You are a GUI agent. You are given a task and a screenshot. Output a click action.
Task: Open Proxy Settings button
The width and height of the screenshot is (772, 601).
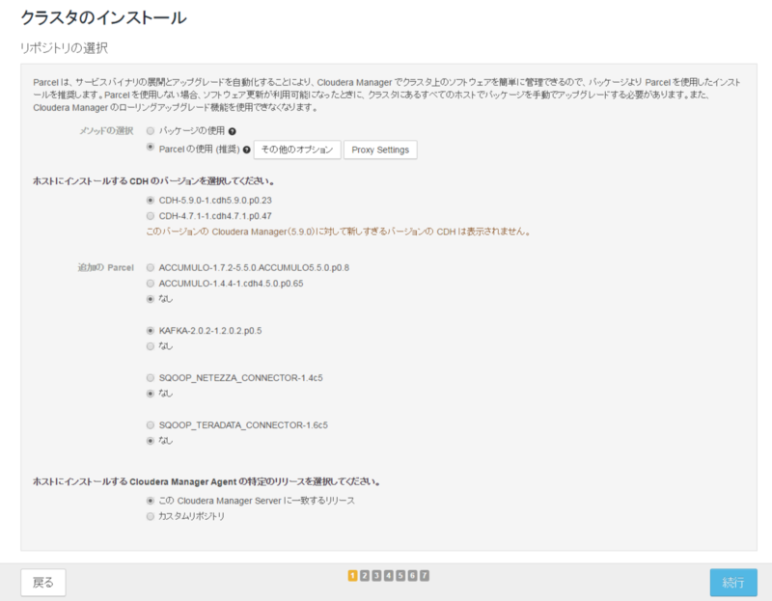(380, 150)
